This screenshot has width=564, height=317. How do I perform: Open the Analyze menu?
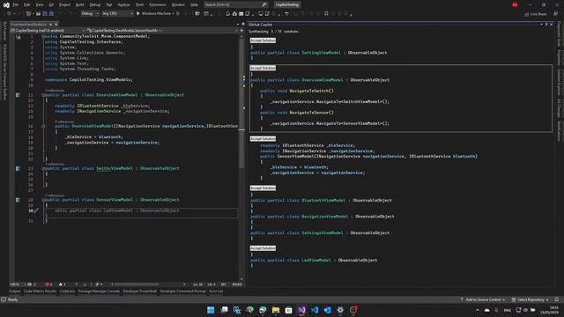(x=123, y=4)
